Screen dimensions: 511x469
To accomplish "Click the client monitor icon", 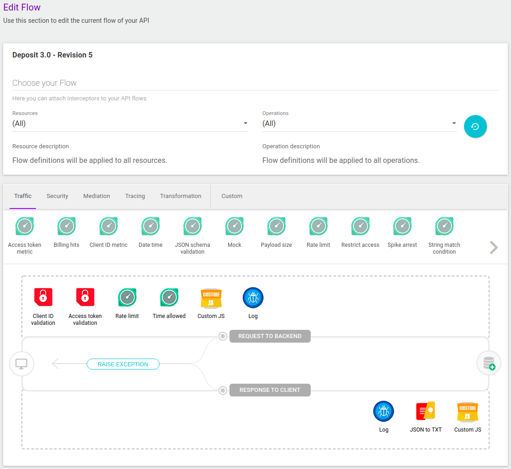I will point(22,364).
